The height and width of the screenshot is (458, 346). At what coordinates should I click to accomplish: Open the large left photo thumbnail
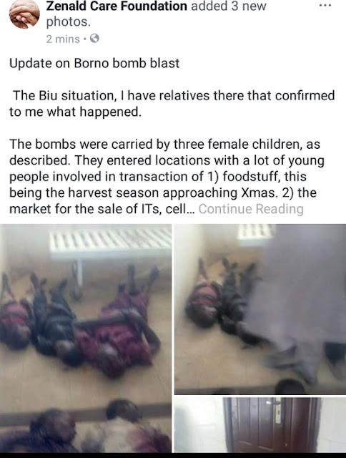pyautogui.click(x=86, y=338)
